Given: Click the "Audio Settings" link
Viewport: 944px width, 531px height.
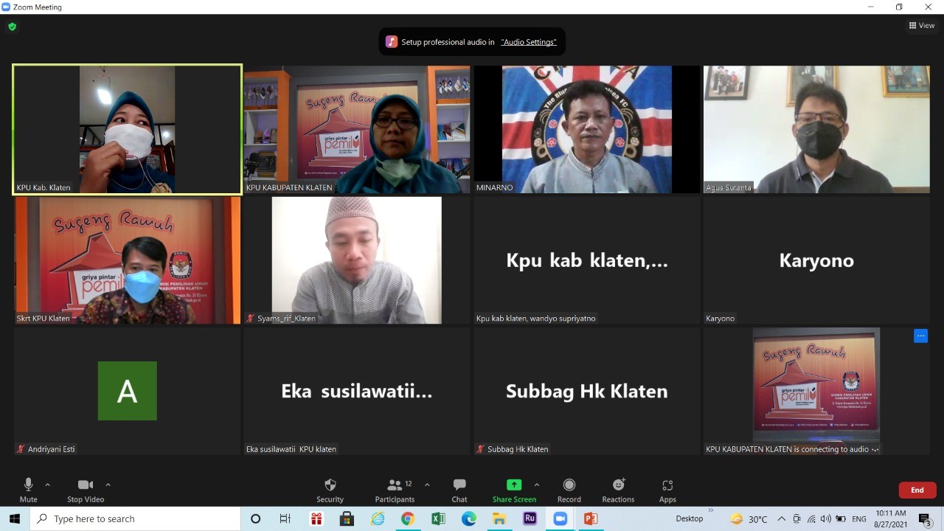Looking at the screenshot, I should click(528, 42).
